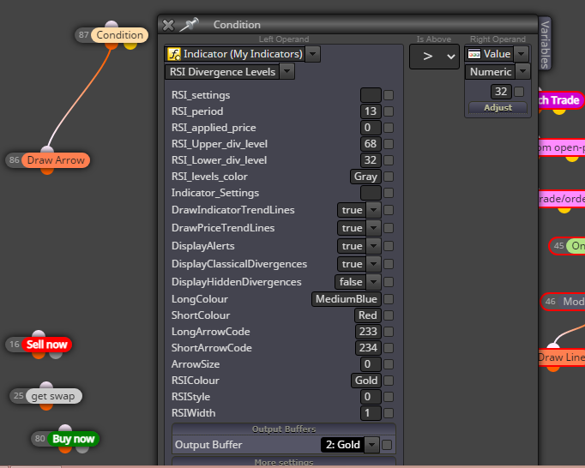Click the More settings section header
The width and height of the screenshot is (585, 468).
tap(284, 462)
